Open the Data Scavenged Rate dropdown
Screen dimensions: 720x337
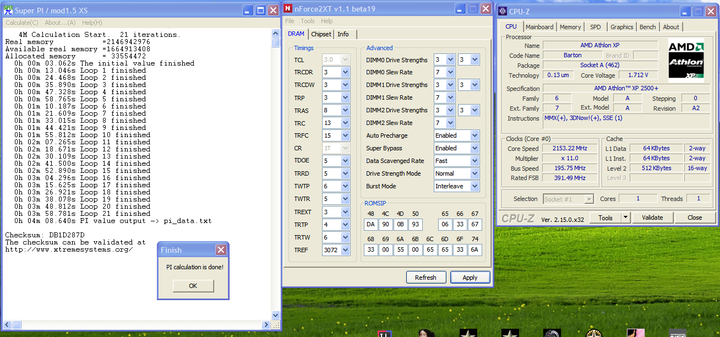(474, 161)
